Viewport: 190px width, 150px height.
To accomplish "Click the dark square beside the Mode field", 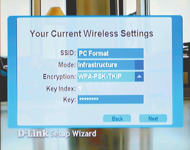I will (x=139, y=65).
